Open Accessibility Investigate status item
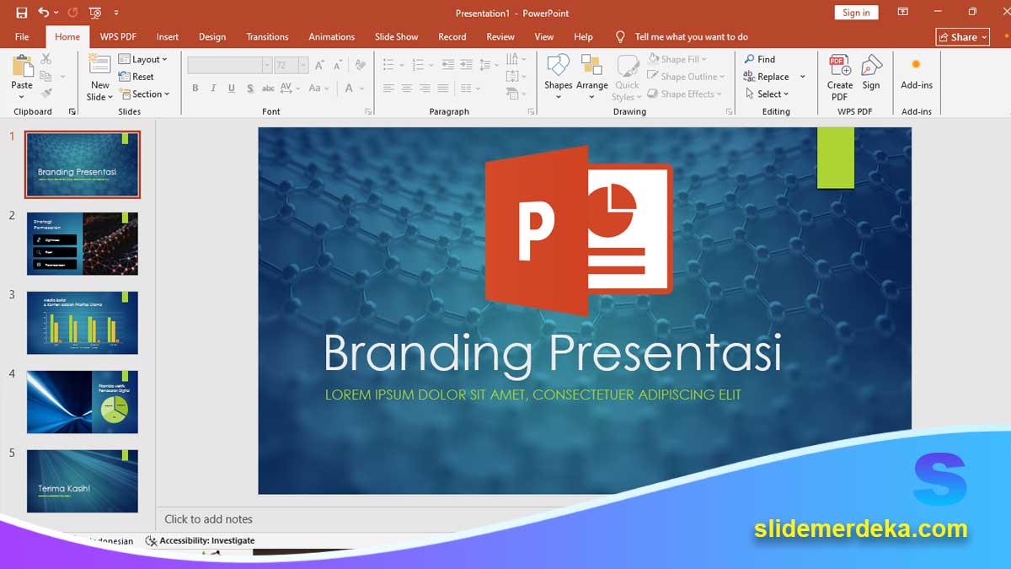This screenshot has width=1011, height=569. 201,540
